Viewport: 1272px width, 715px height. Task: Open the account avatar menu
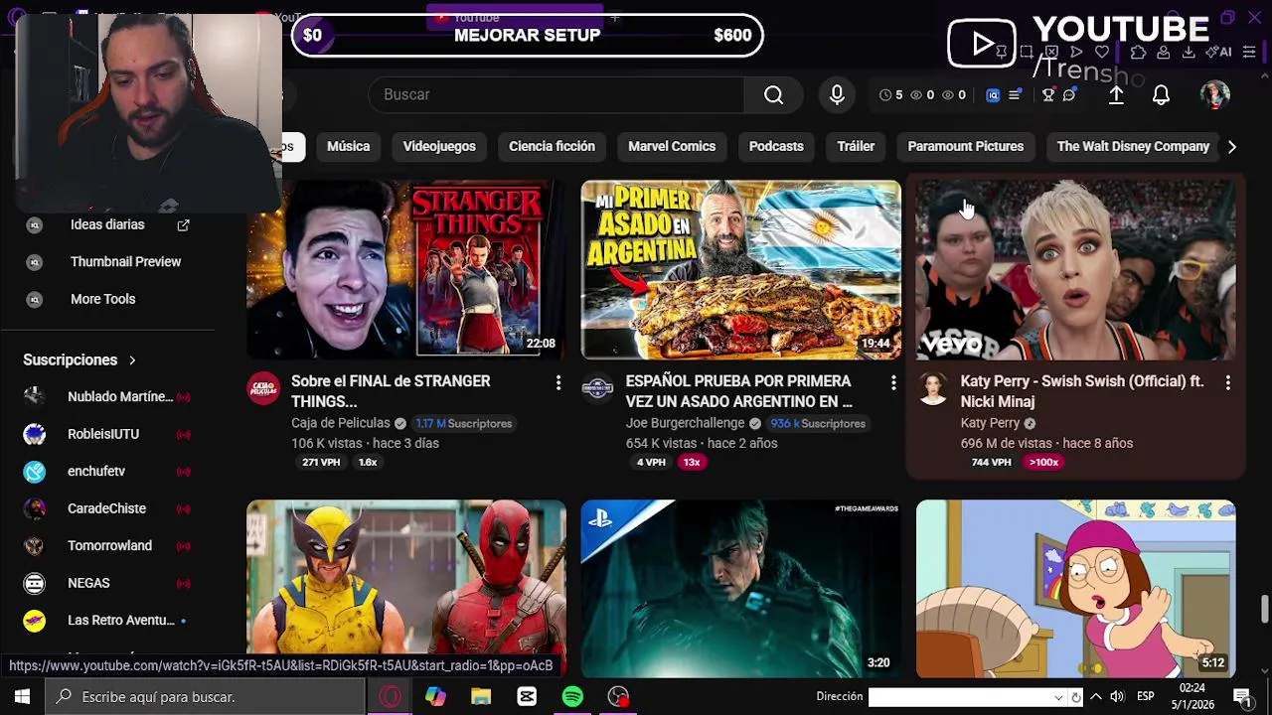[1214, 94]
